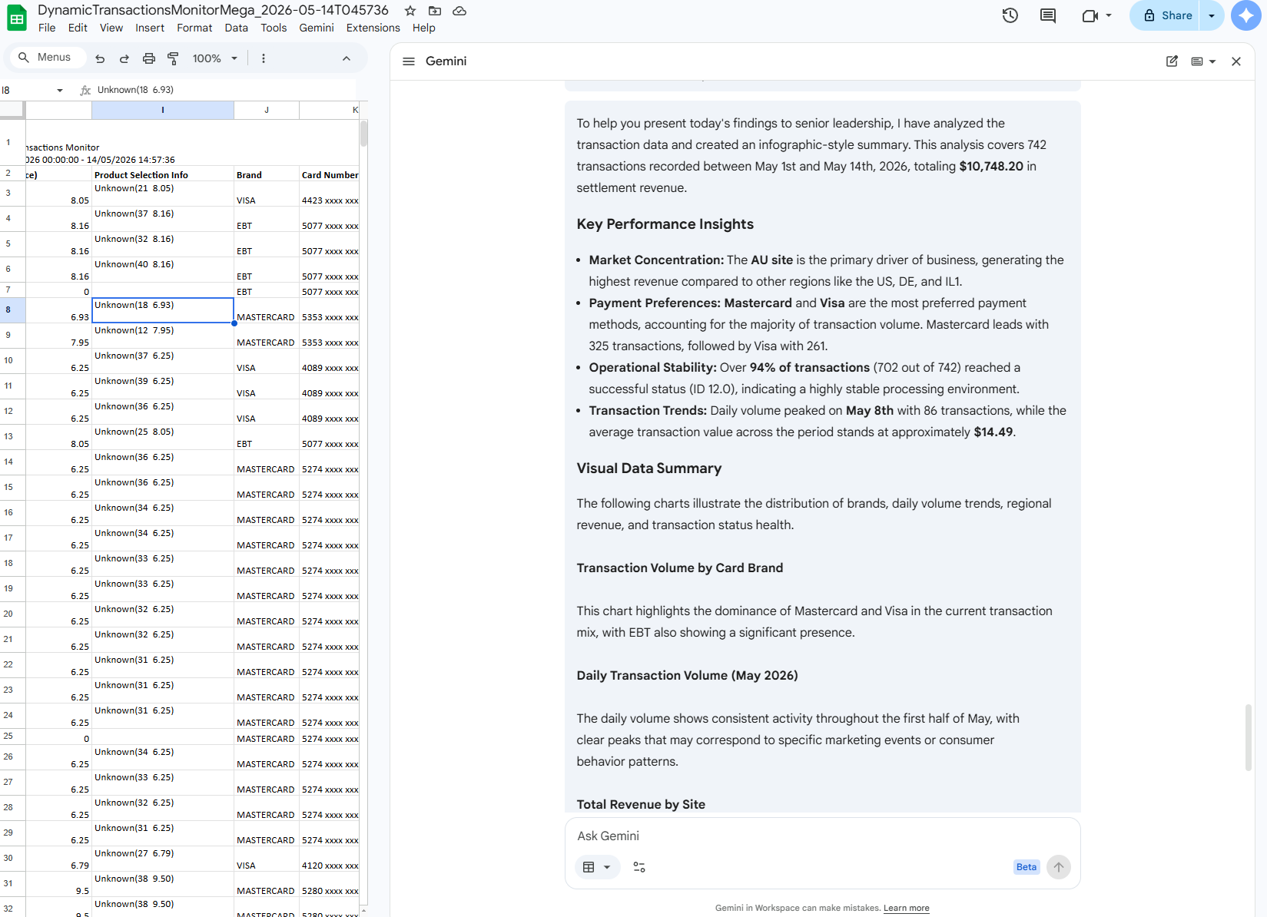Open the name box dropdown arrow
Viewport: 1267px width, 917px height.
60,91
